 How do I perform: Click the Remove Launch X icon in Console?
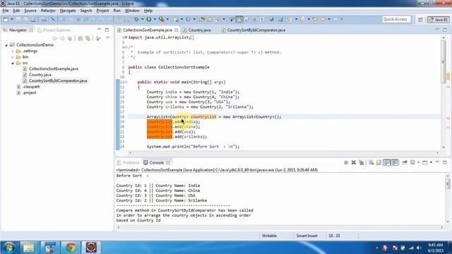point(353,163)
